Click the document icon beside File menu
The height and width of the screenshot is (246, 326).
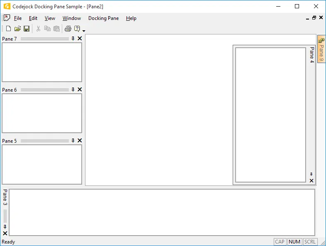coord(7,18)
